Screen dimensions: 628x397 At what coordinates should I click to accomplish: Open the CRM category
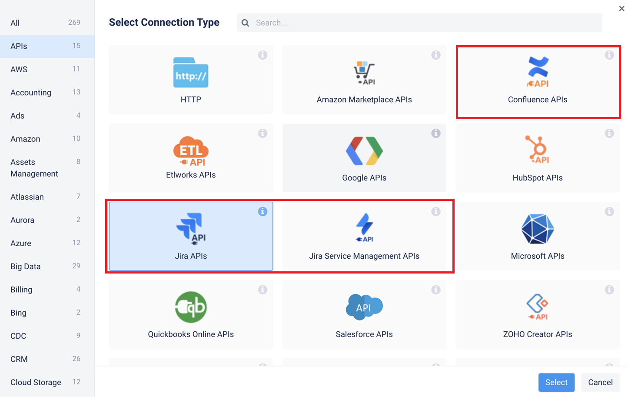pyautogui.click(x=47, y=359)
